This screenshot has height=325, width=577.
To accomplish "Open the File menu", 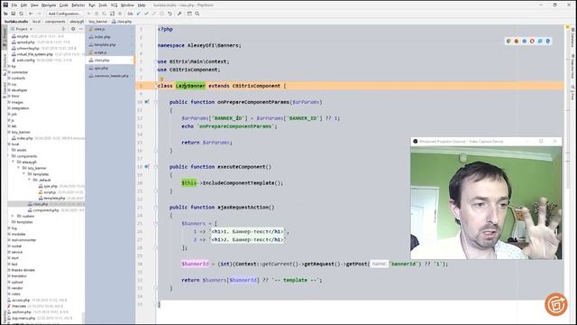I will pyautogui.click(x=14, y=5).
